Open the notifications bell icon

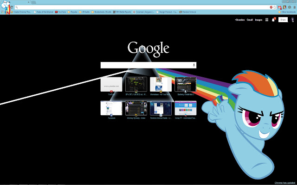click(x=273, y=20)
